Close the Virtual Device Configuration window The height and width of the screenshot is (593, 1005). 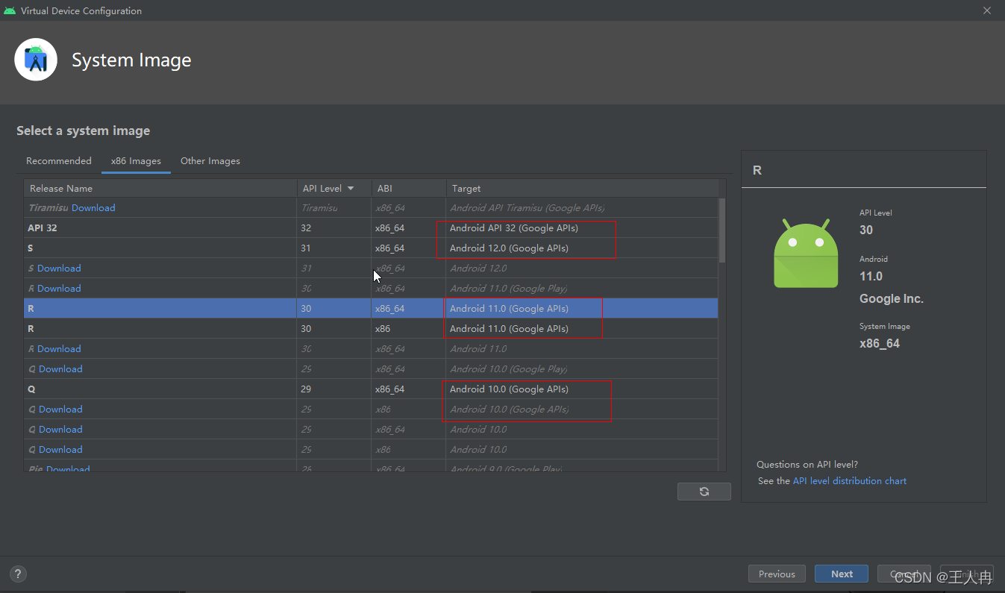pyautogui.click(x=987, y=10)
